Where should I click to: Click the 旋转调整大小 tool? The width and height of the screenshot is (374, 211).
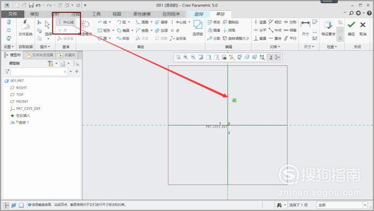point(236,38)
